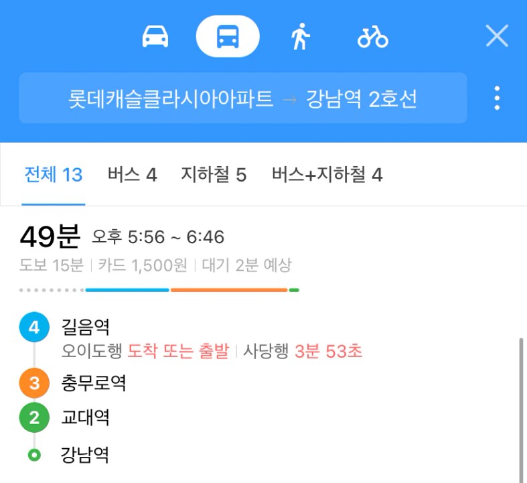Select the bus transit mode icon
527x483 pixels.
coord(228,36)
